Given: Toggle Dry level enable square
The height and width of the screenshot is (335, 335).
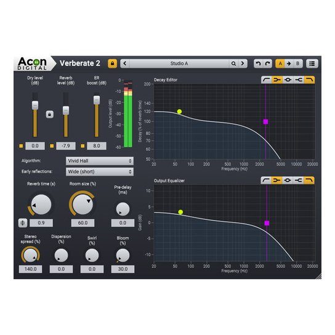Looking at the screenshot, I should [x=21, y=146].
